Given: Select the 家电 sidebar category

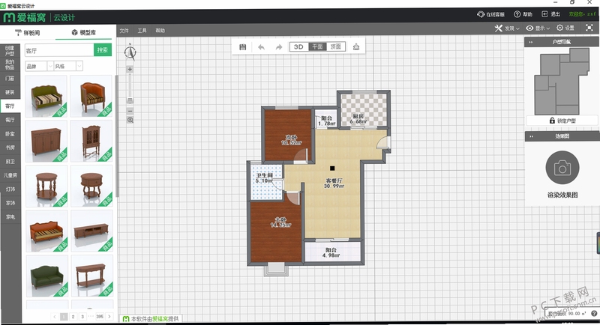Looking at the screenshot, I should (10, 217).
